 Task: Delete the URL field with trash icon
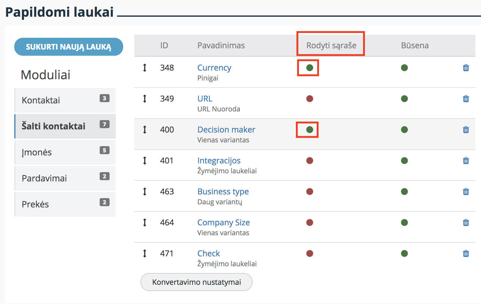466,99
